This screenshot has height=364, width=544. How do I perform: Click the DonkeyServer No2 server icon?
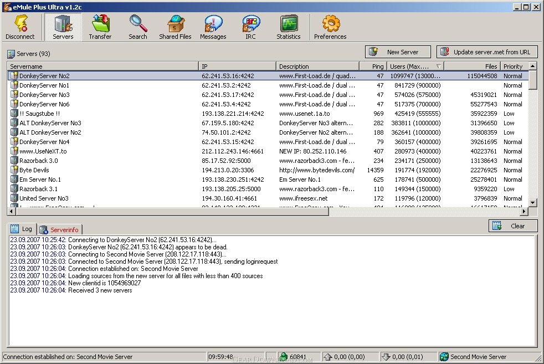[14, 76]
